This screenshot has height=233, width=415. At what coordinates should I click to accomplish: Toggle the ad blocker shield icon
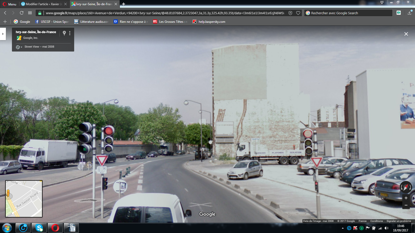[290, 13]
